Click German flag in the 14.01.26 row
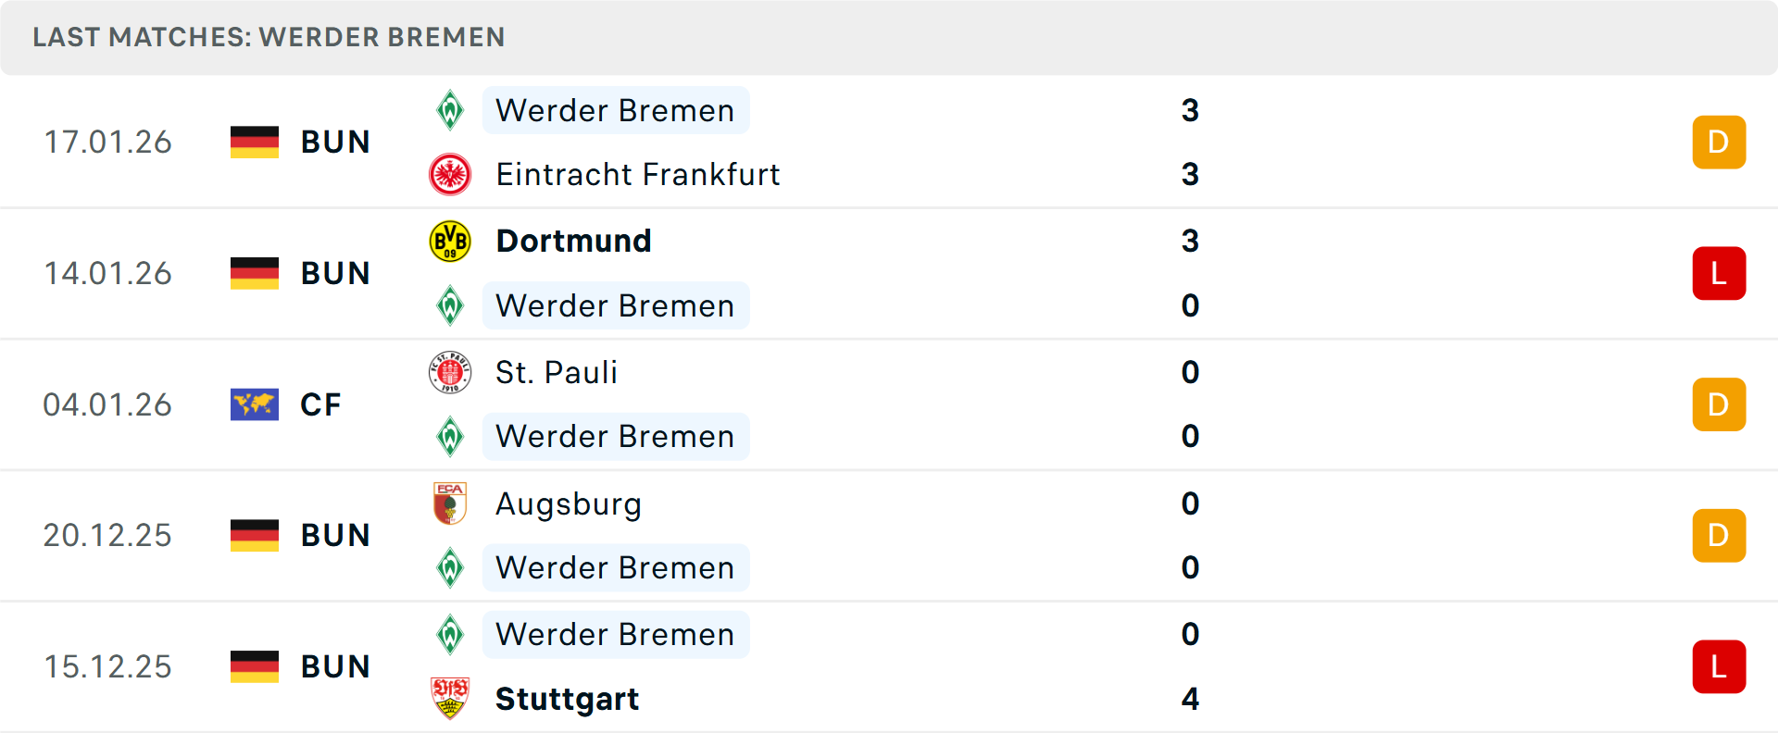 pos(255,273)
